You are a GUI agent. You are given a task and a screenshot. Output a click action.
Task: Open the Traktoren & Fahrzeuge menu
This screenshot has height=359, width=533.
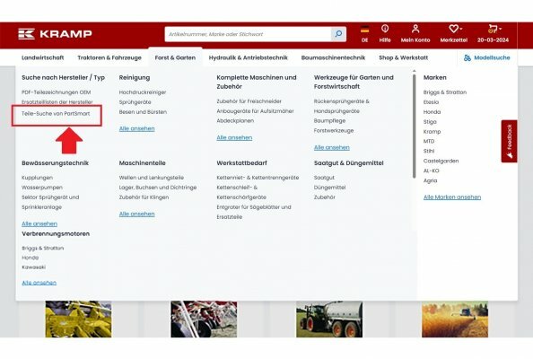point(109,57)
